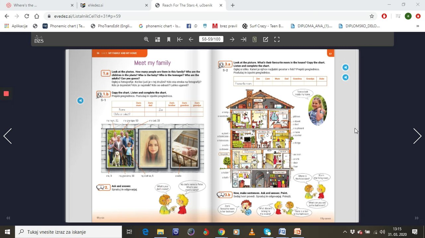Open Aplikacije apps shortcut in bookmarks bar
Image resolution: width=425 pixels, height=238 pixels.
16,26
